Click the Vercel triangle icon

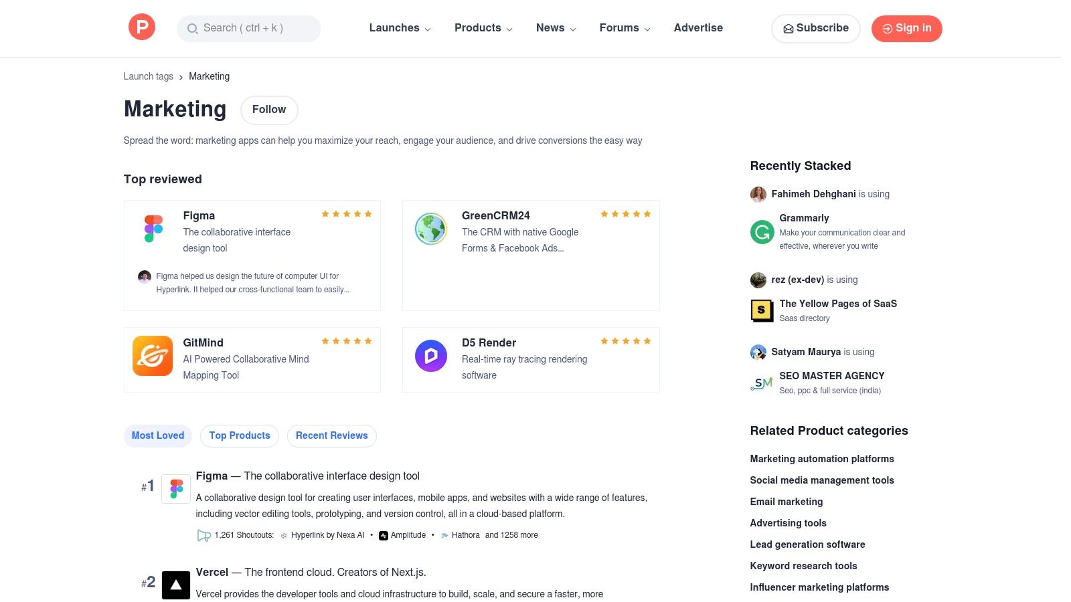(x=175, y=584)
